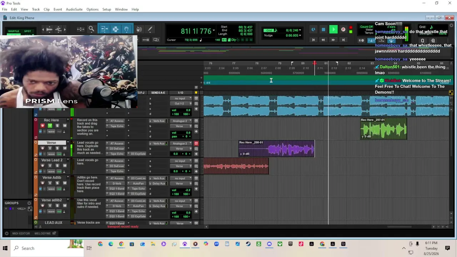Screen dimensions: 457x257
Task: Expand the Groups list options
Action: (29, 203)
